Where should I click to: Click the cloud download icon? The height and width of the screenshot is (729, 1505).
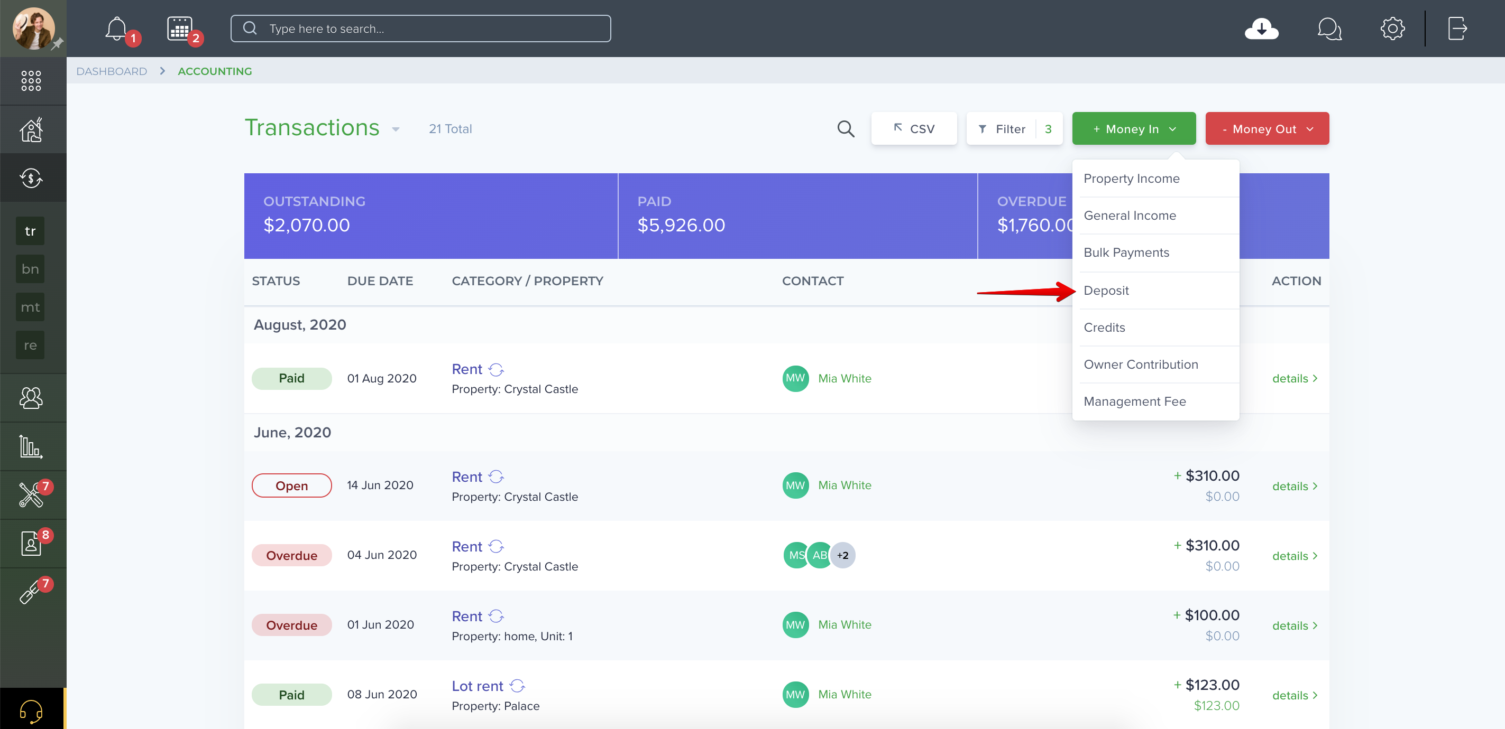[x=1261, y=29]
